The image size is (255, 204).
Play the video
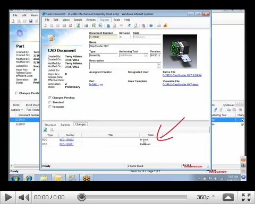click(x=8, y=197)
